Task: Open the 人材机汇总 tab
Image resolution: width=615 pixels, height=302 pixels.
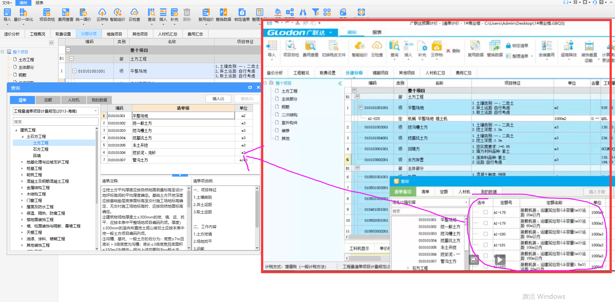Action: pos(168,34)
